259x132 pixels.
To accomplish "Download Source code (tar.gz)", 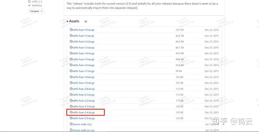I will coord(83,130).
